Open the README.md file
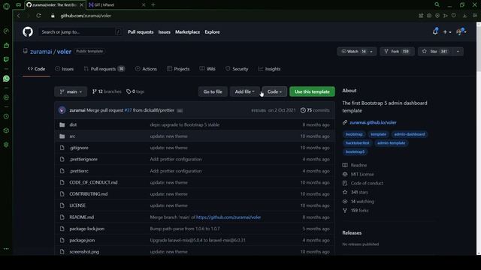The image size is (481, 270). click(82, 217)
